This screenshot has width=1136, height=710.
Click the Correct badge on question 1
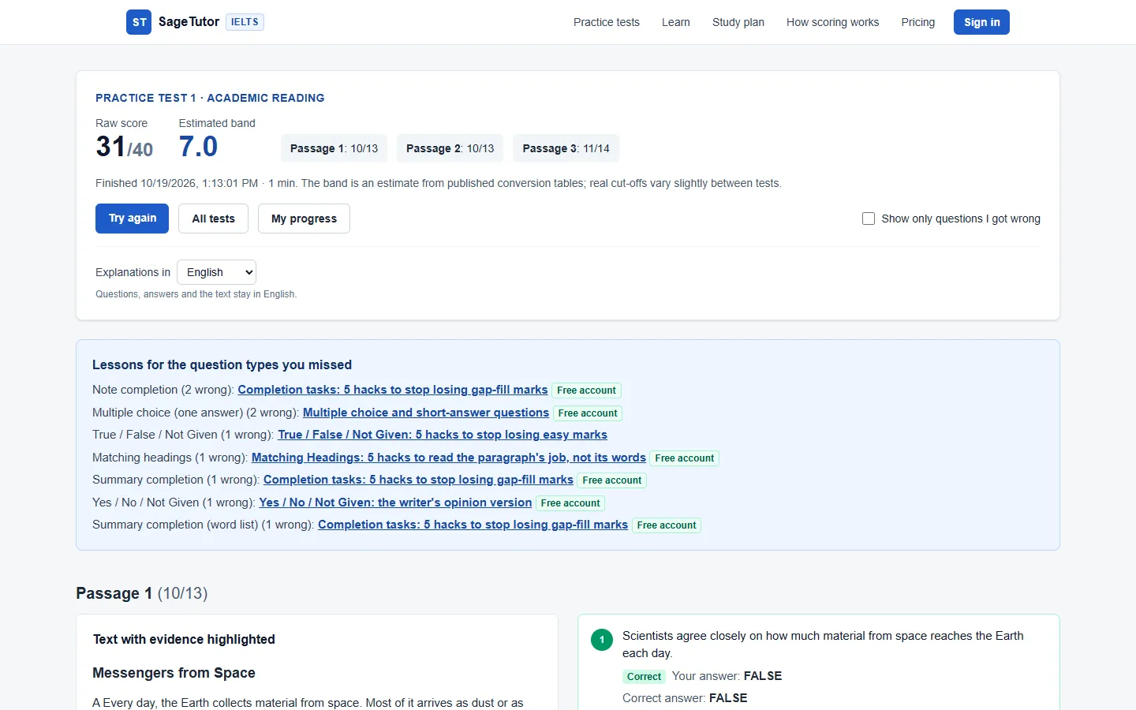tap(644, 677)
